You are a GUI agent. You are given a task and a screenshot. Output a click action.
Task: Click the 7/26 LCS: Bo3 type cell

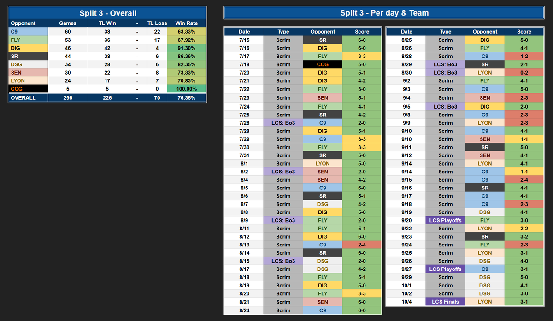point(283,123)
